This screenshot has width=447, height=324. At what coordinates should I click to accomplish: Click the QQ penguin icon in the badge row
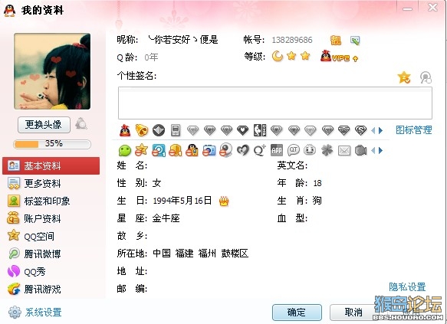tap(125, 131)
